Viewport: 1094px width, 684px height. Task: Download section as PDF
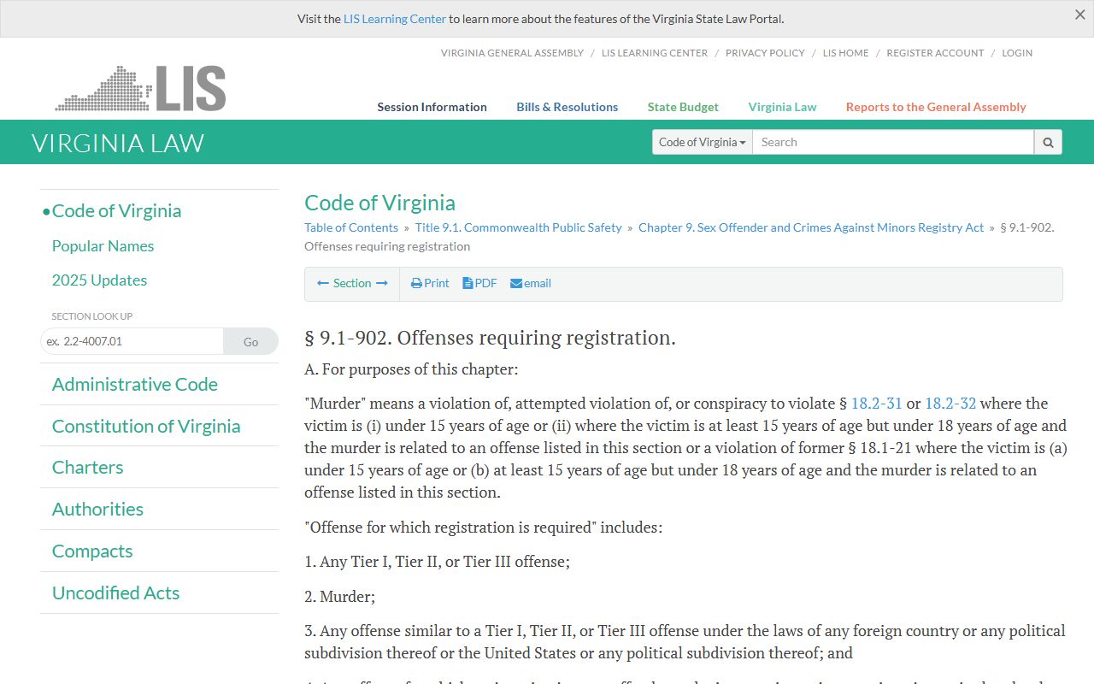[479, 283]
